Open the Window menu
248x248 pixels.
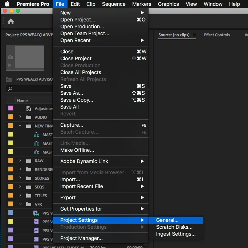(213, 4)
